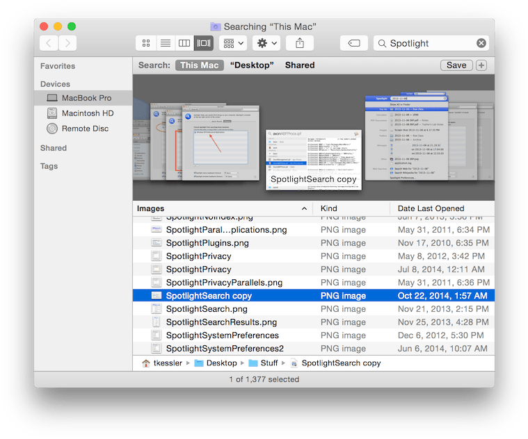Image resolution: width=528 pixels, height=439 pixels.
Task: Select the SpotlightPlugins.png file
Action: [314, 243]
